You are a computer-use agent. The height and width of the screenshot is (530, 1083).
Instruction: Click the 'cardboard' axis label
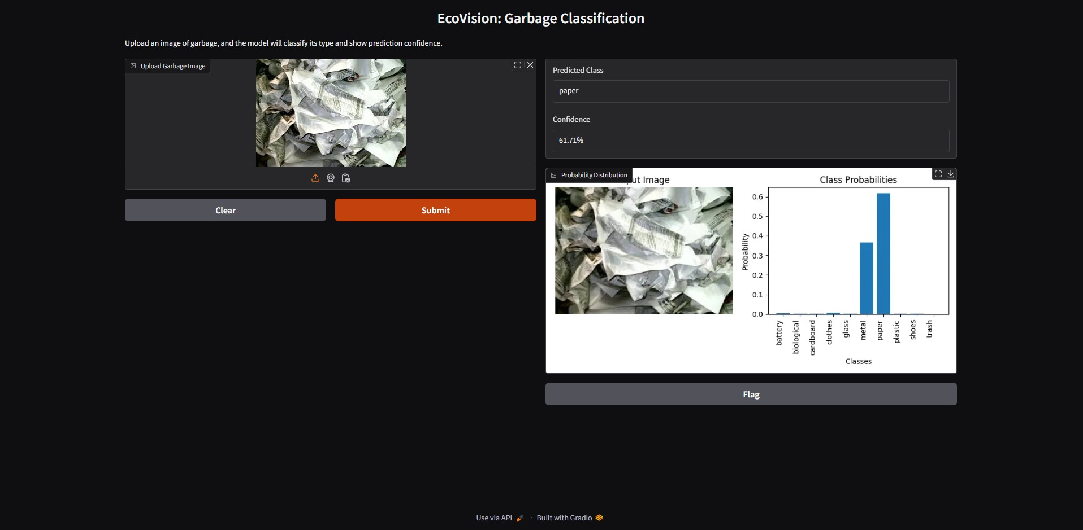pos(812,338)
